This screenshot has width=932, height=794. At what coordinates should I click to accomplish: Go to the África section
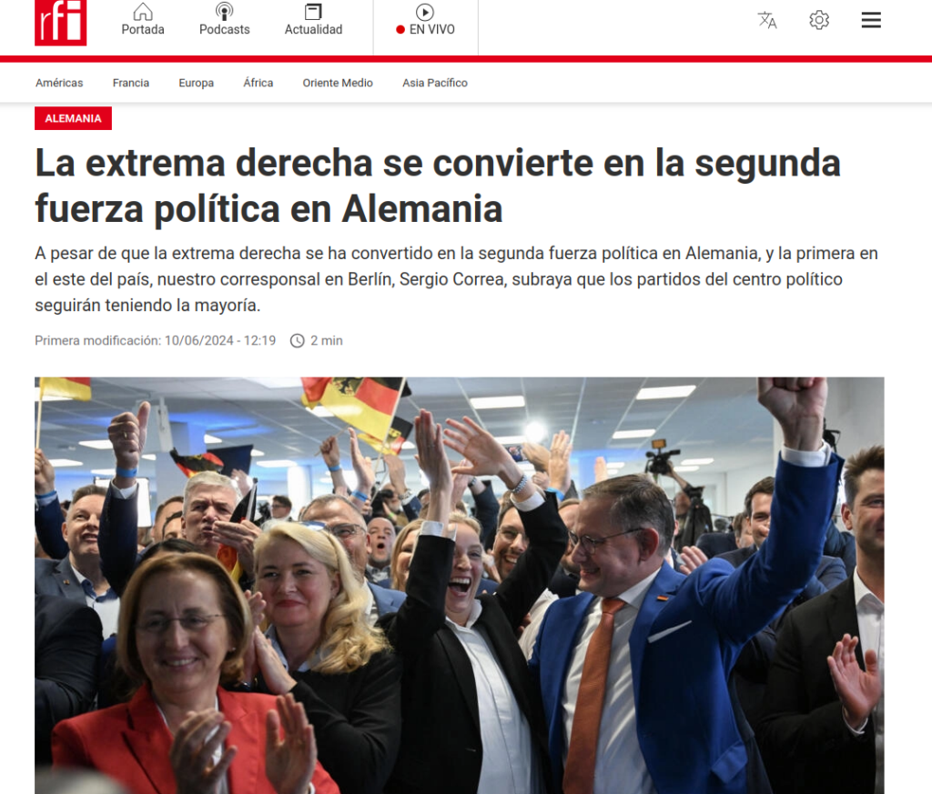tap(258, 83)
